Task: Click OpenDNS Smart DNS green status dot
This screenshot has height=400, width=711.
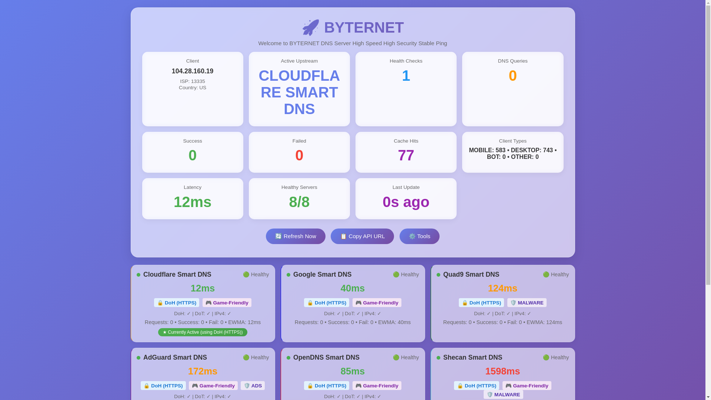Action: (x=288, y=358)
